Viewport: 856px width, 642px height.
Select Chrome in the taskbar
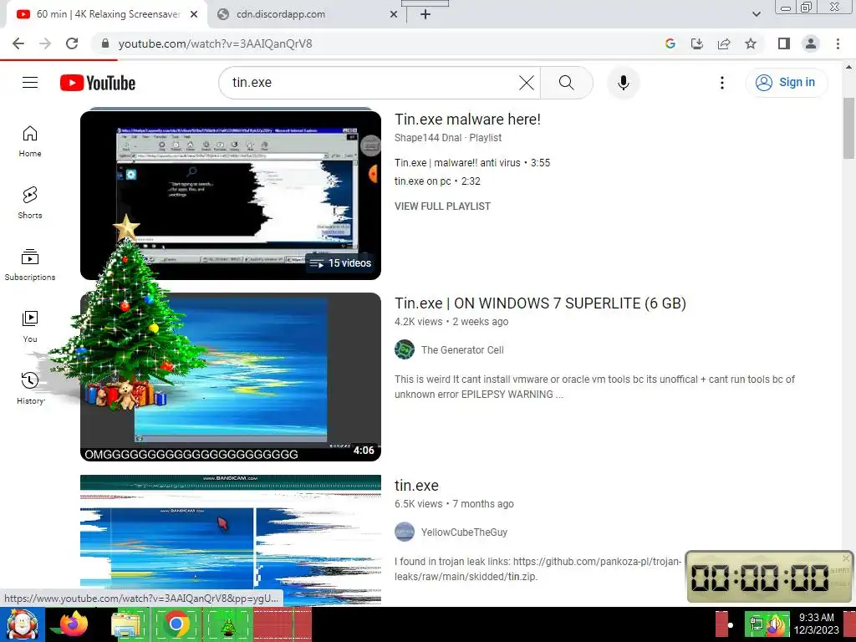(x=176, y=624)
